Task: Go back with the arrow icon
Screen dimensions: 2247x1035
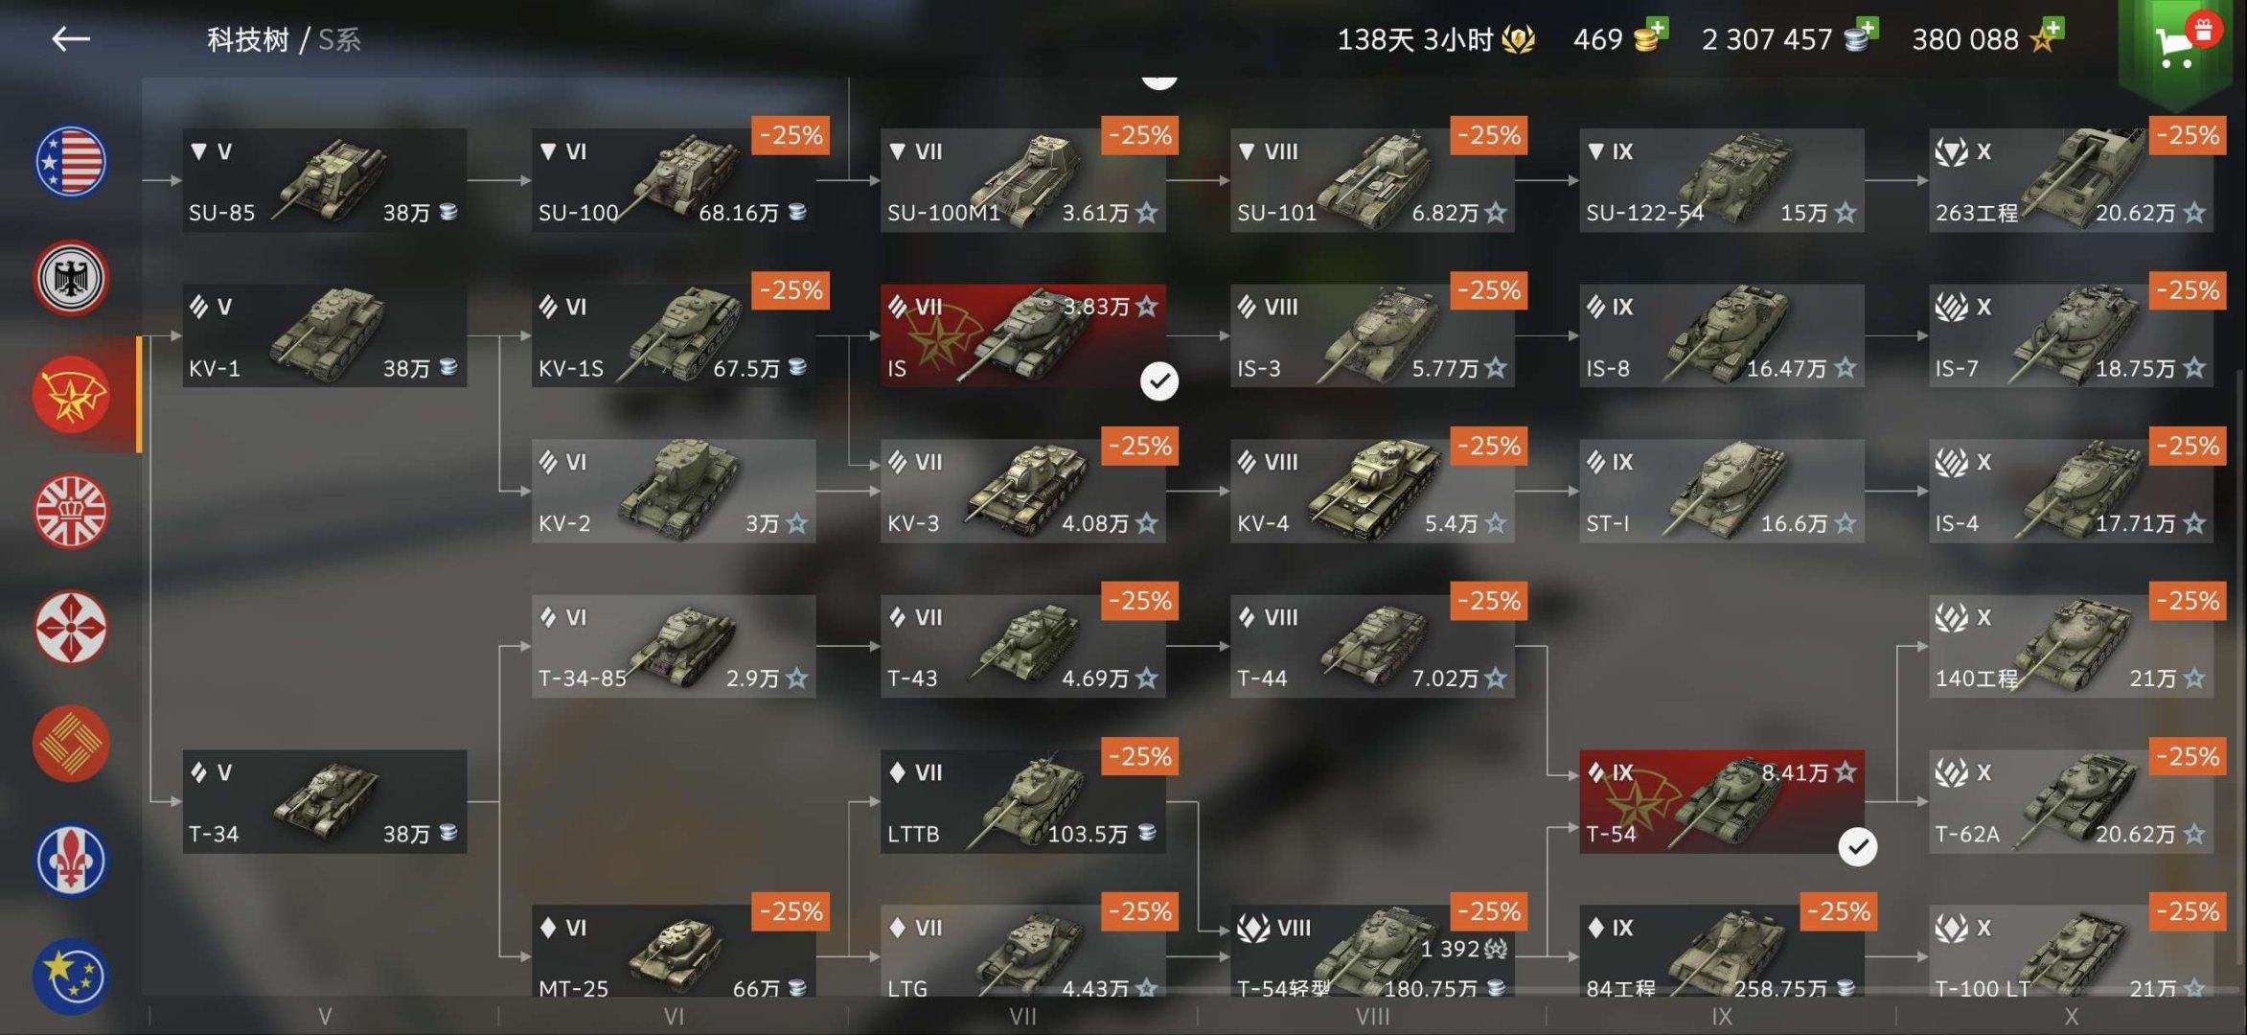Action: (71, 39)
